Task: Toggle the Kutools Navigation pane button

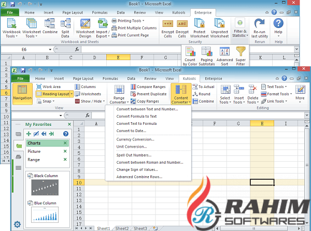Action: point(22,94)
